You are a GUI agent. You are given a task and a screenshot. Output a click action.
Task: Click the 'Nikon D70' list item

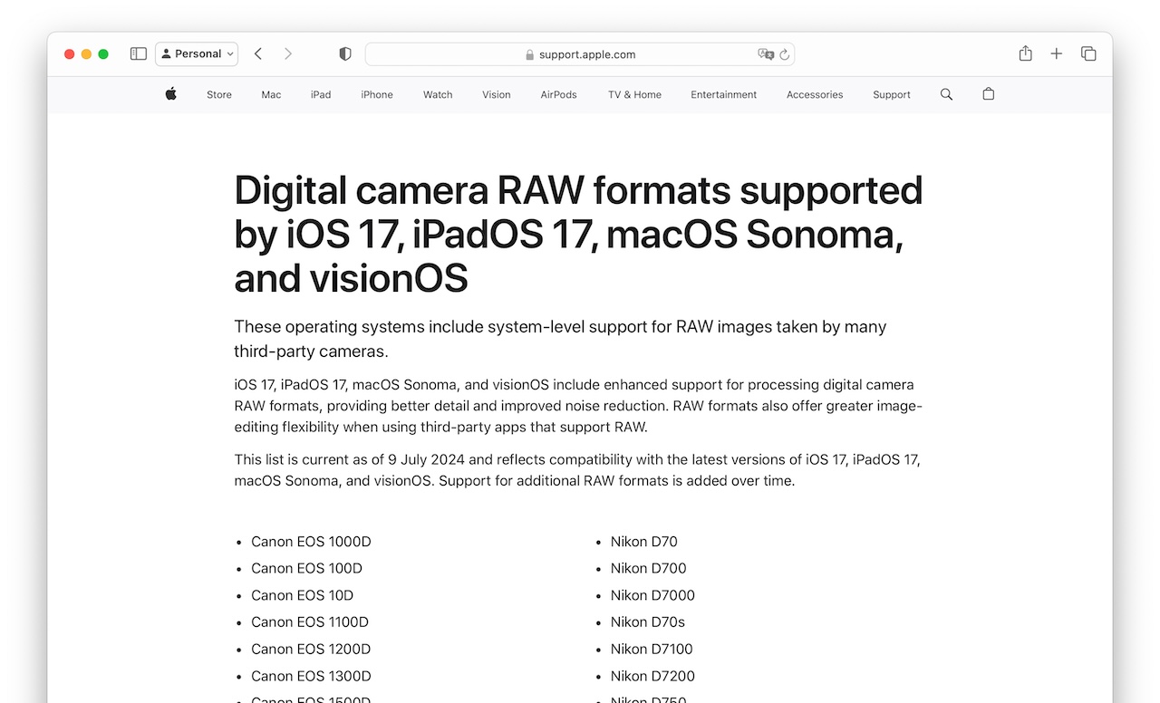(643, 542)
